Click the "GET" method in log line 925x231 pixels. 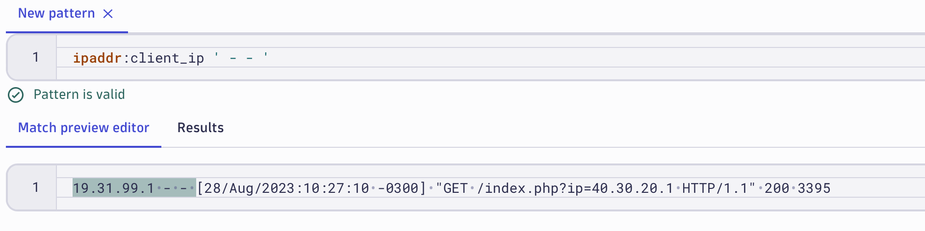pyautogui.click(x=452, y=188)
